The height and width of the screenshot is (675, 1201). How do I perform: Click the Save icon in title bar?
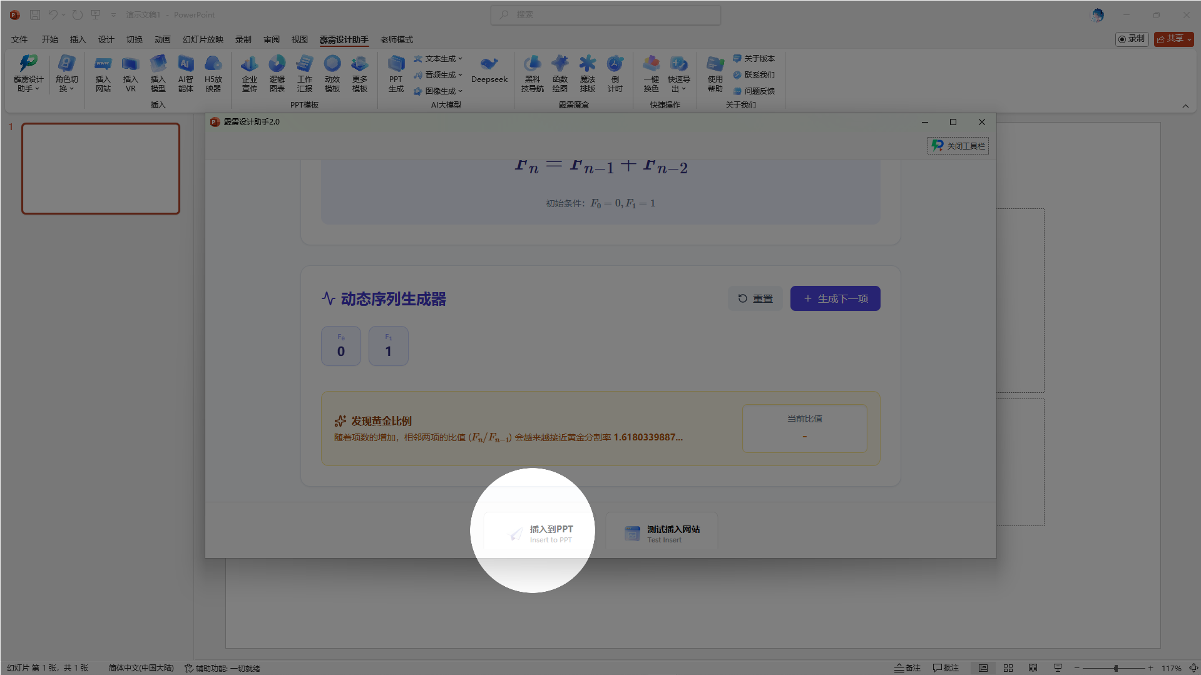click(x=35, y=14)
